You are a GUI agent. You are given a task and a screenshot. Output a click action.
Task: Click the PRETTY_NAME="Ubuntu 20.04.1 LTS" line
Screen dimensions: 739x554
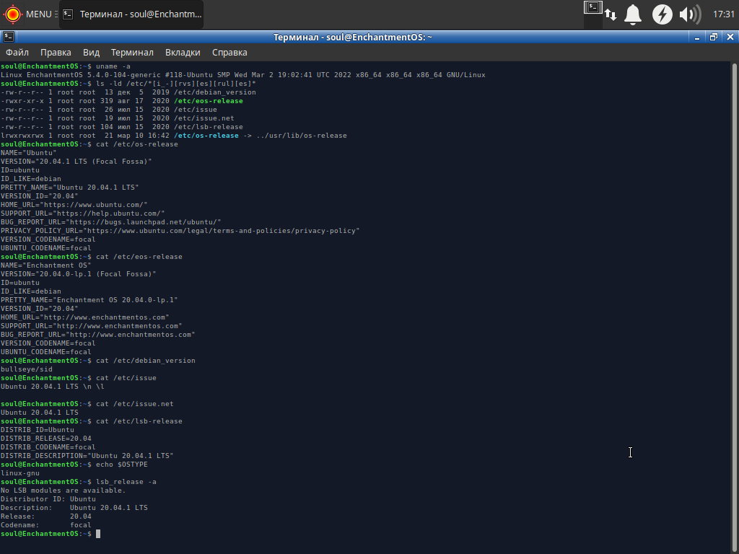point(70,188)
